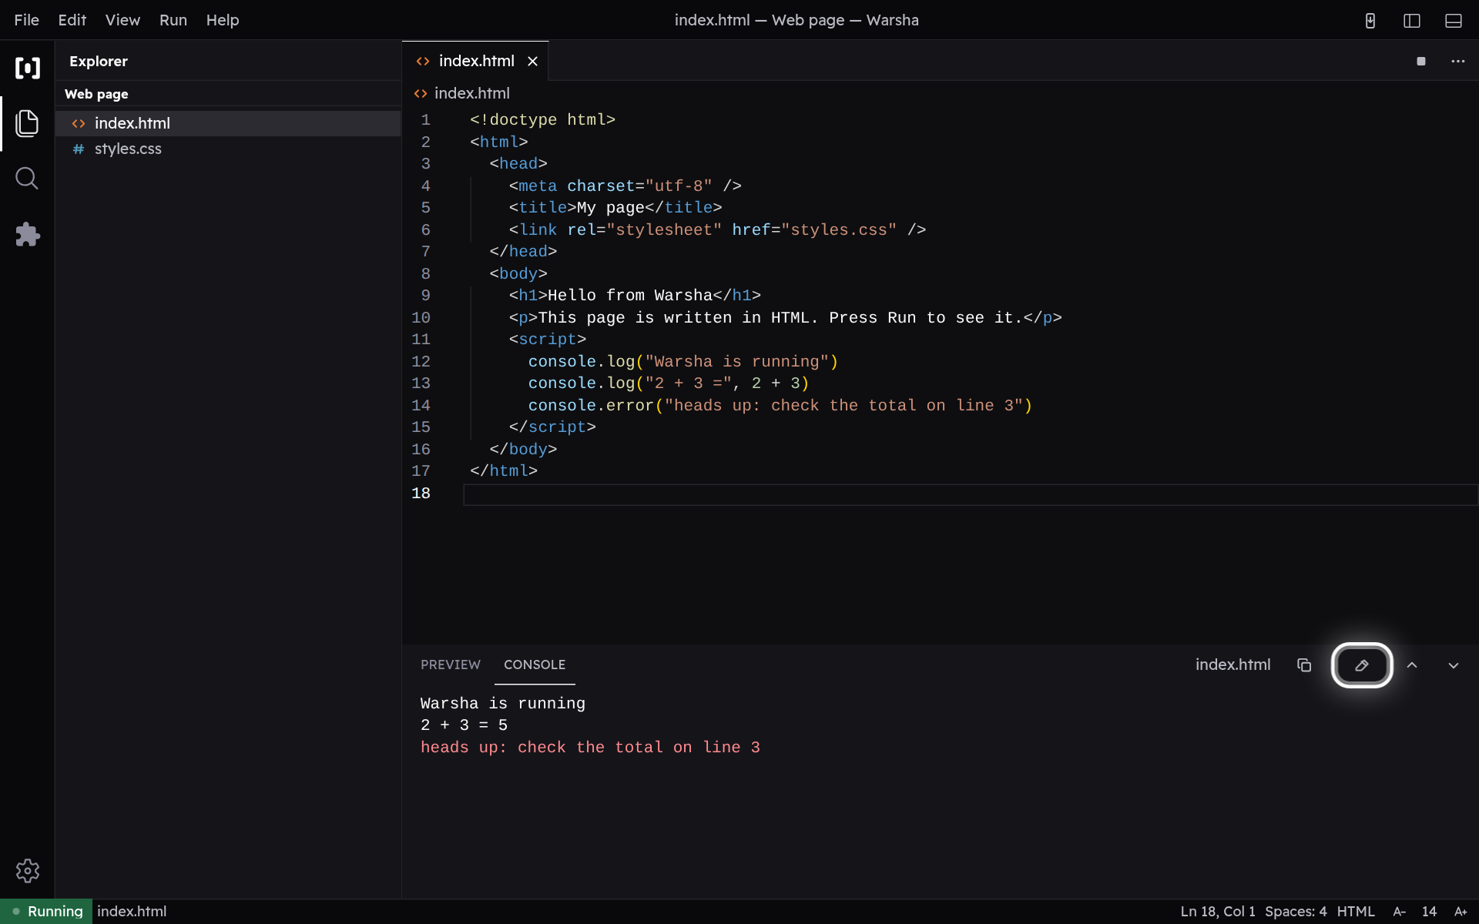Decrease font size with A- button
The height and width of the screenshot is (924, 1479).
[1400, 912]
